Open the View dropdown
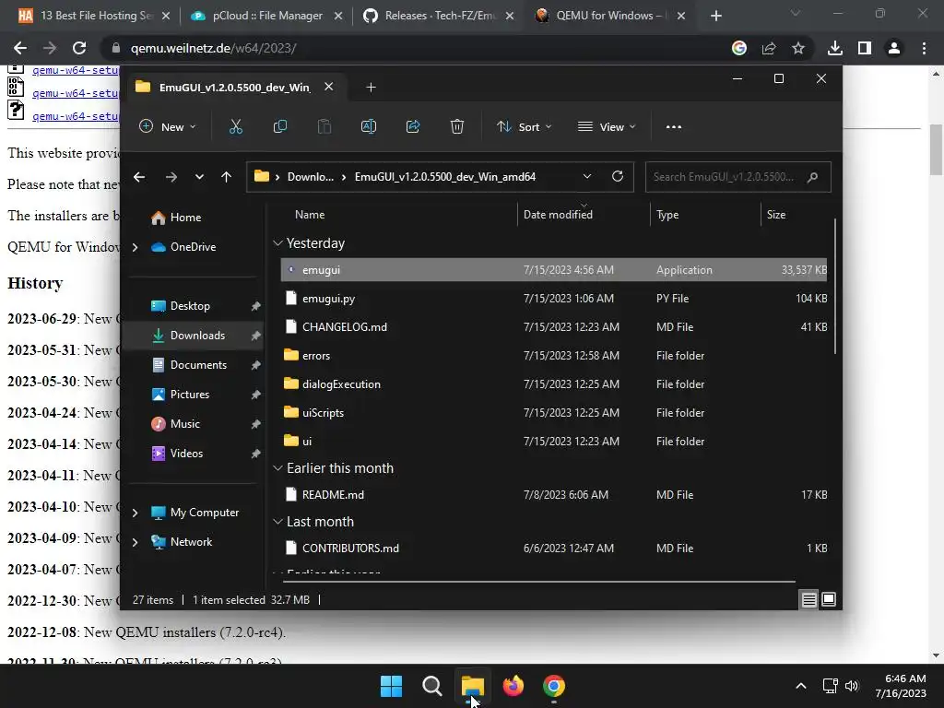The width and height of the screenshot is (944, 708). click(607, 126)
